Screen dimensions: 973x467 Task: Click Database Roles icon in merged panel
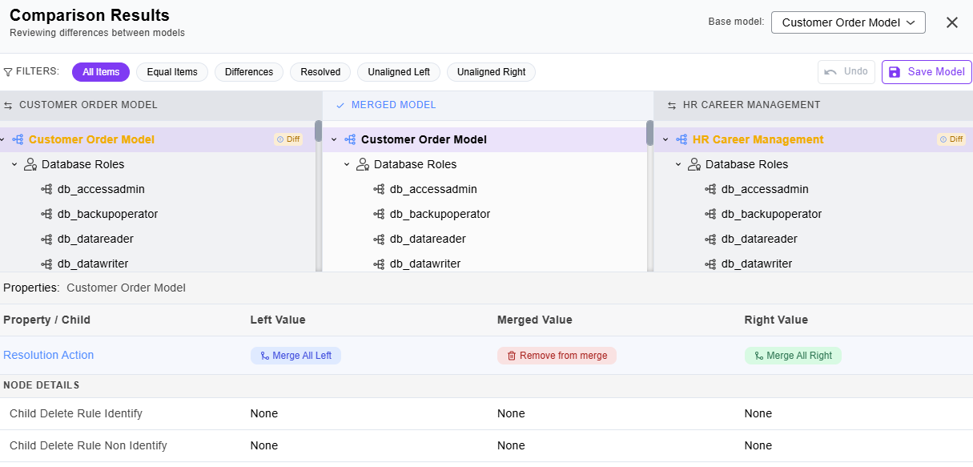click(x=363, y=164)
